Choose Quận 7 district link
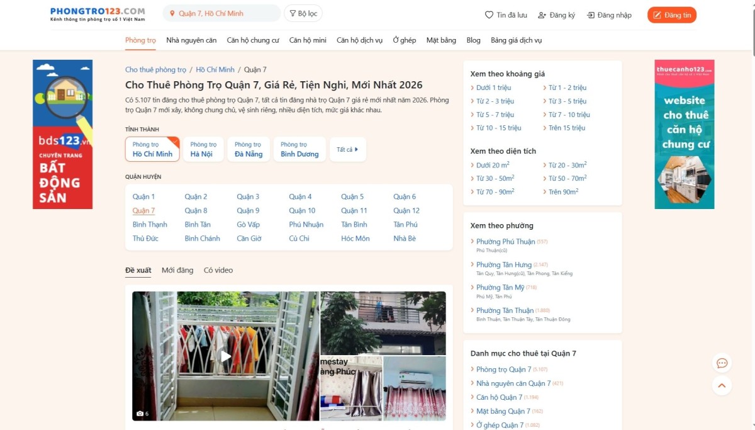Screen dimensions: 755x430 (x=143, y=210)
